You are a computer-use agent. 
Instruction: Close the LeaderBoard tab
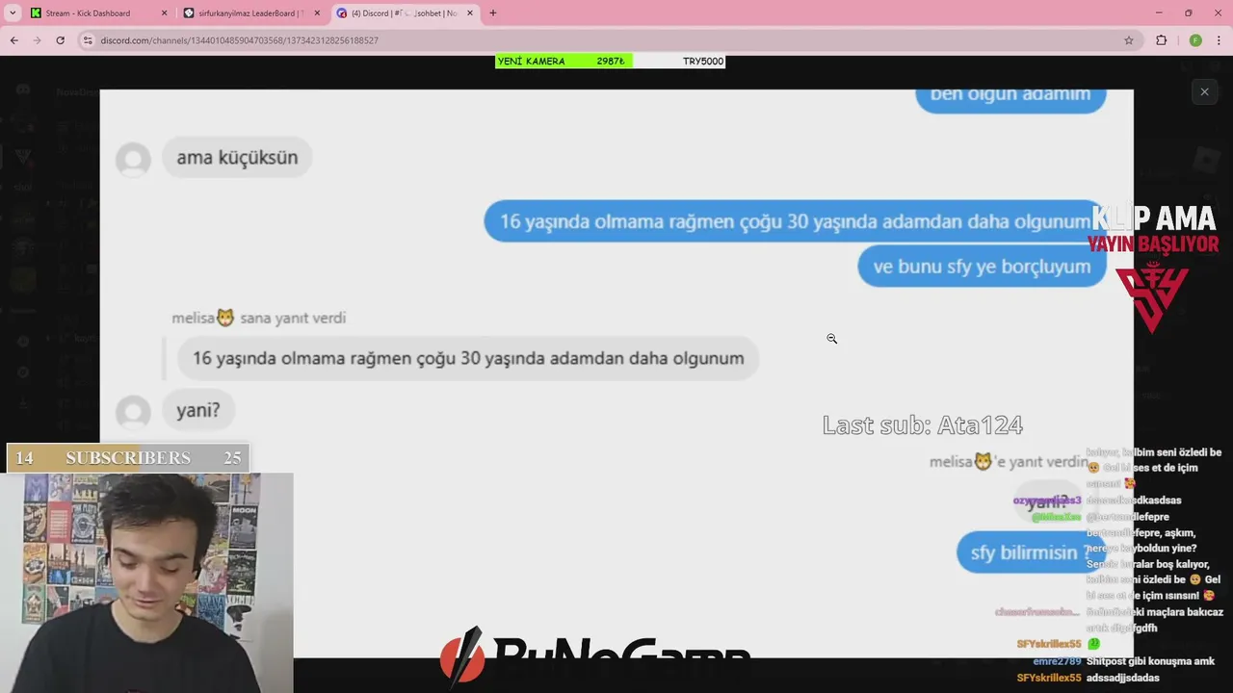[x=317, y=13]
